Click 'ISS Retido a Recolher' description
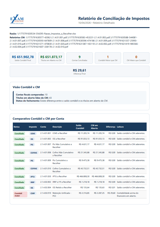 62,187
